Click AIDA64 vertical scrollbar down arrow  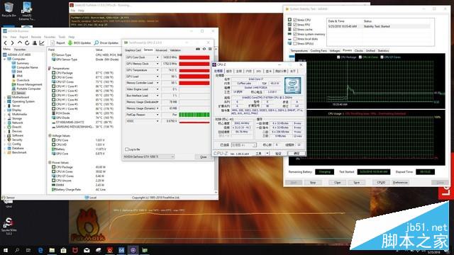click(216, 192)
